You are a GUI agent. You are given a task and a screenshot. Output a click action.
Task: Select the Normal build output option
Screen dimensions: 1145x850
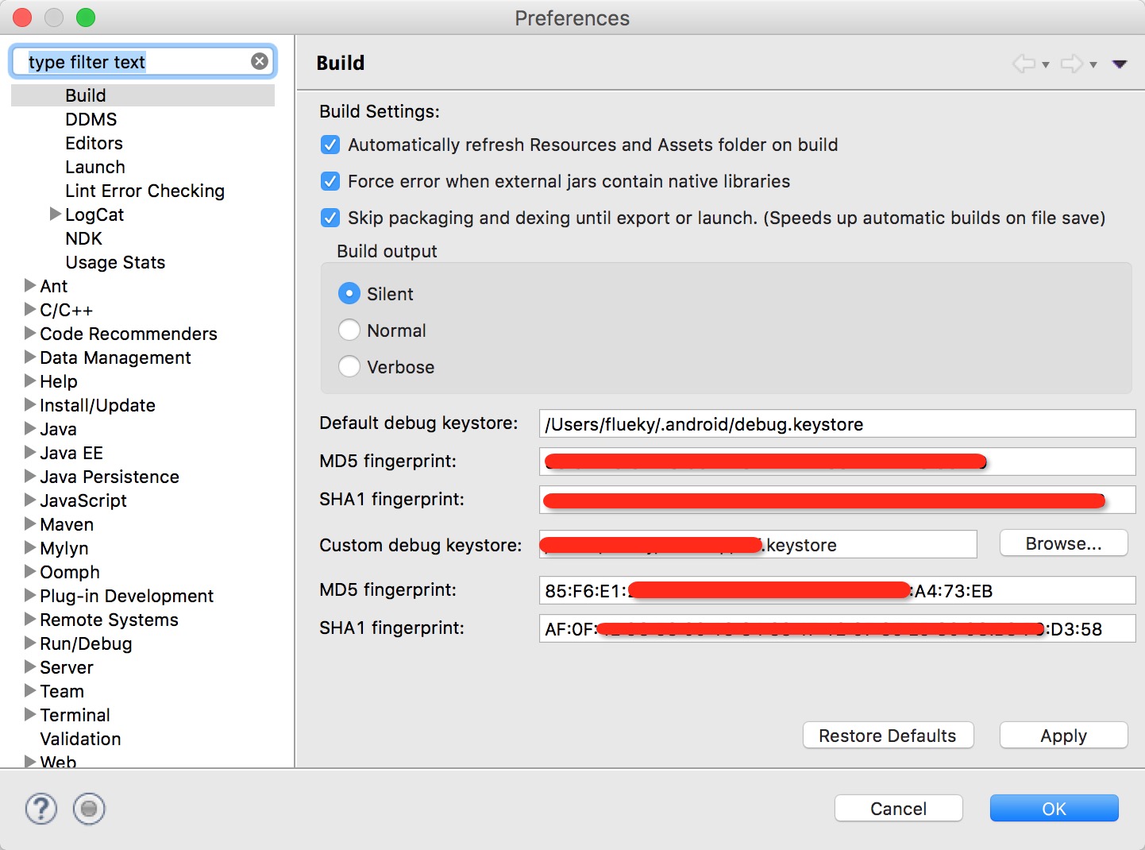[349, 330]
